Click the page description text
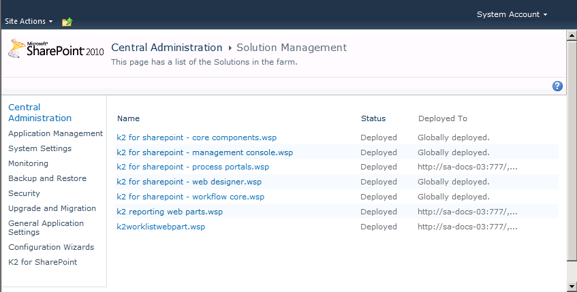This screenshot has width=577, height=292. [204, 62]
